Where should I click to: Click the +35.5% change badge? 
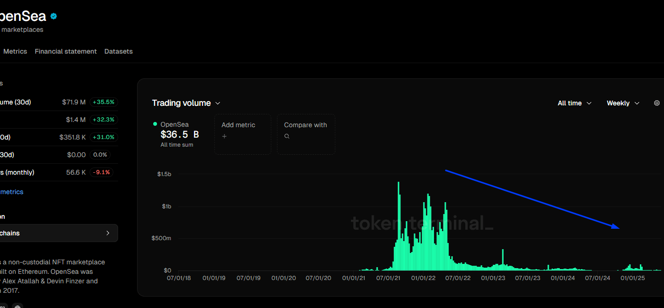point(104,102)
